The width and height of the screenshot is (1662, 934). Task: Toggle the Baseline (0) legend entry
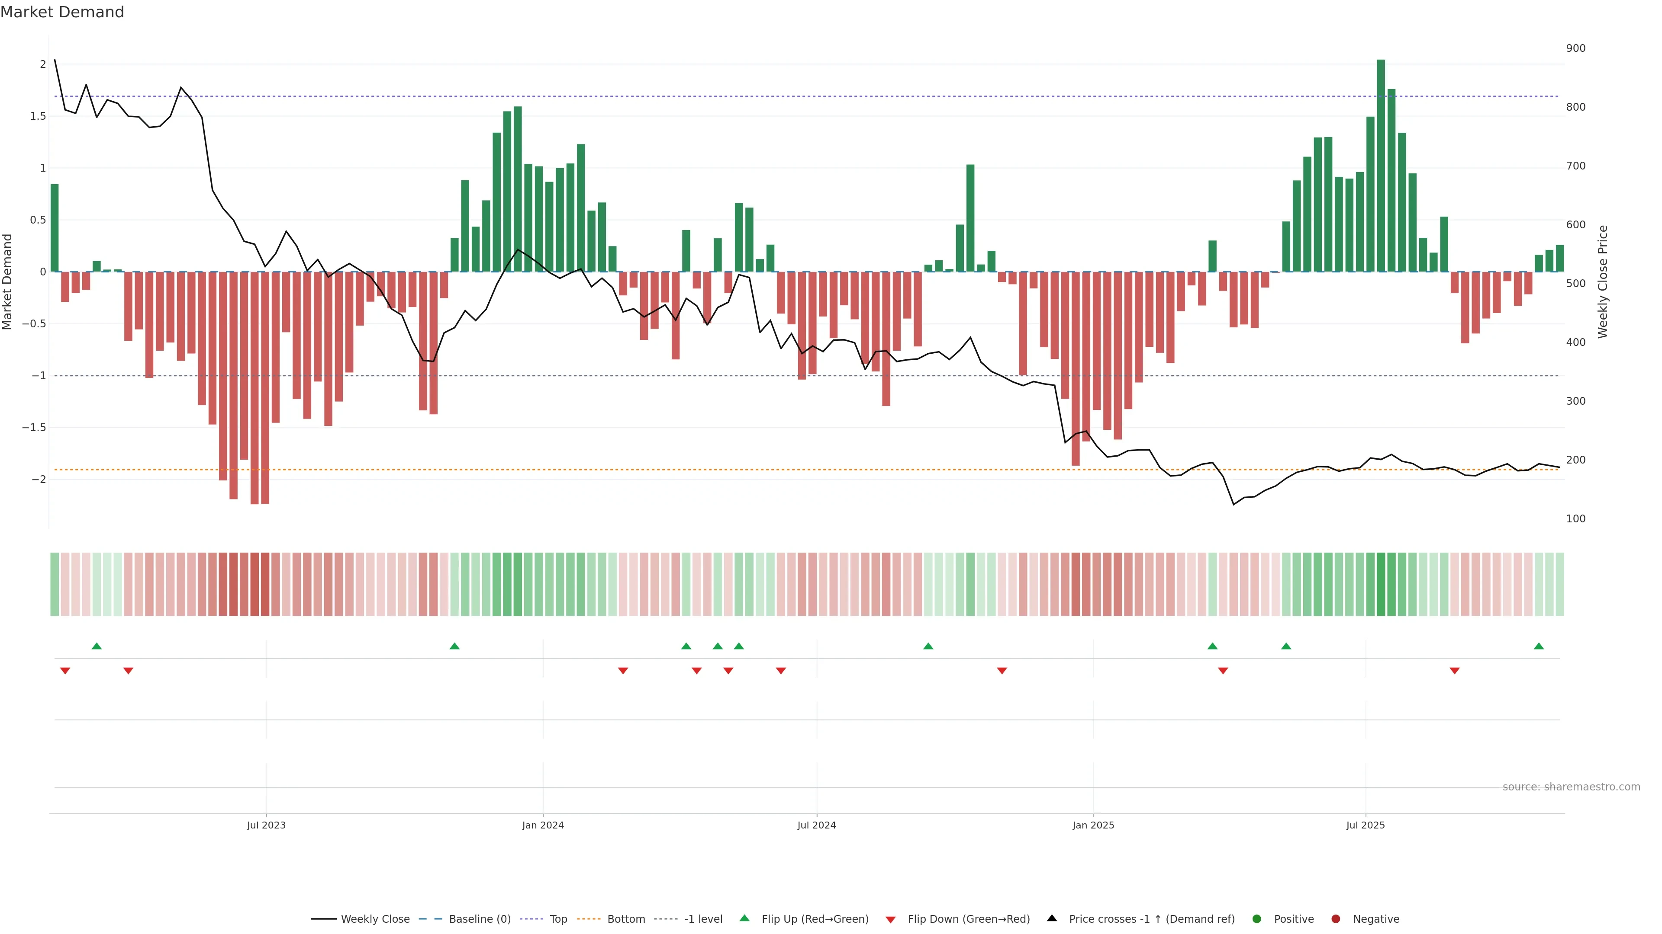[480, 918]
